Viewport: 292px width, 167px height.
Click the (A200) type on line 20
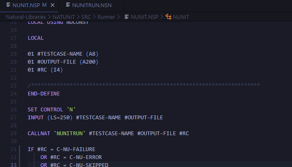pos(89,62)
